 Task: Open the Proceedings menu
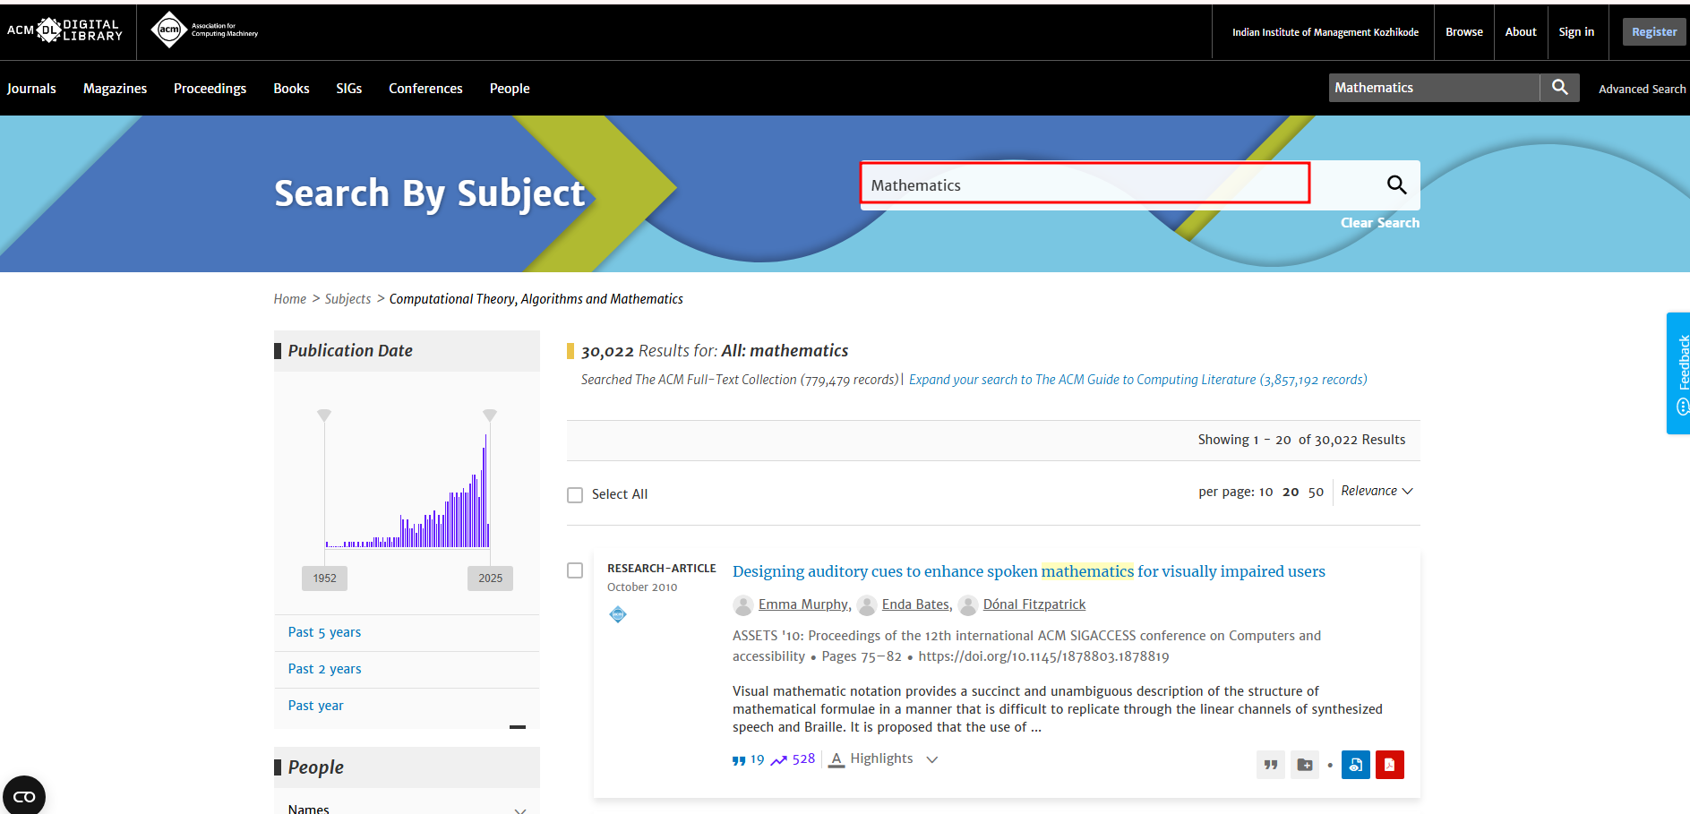(x=210, y=89)
